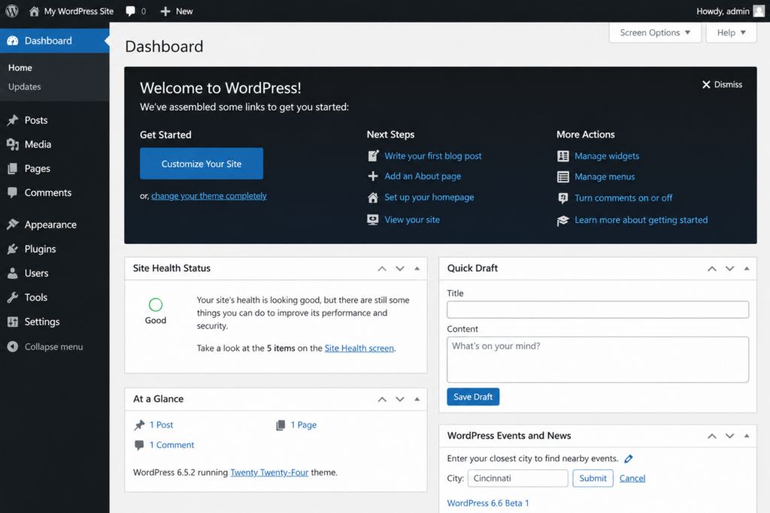Open the 1 Comment link in At a Glance
This screenshot has width=770, height=513.
click(x=172, y=445)
